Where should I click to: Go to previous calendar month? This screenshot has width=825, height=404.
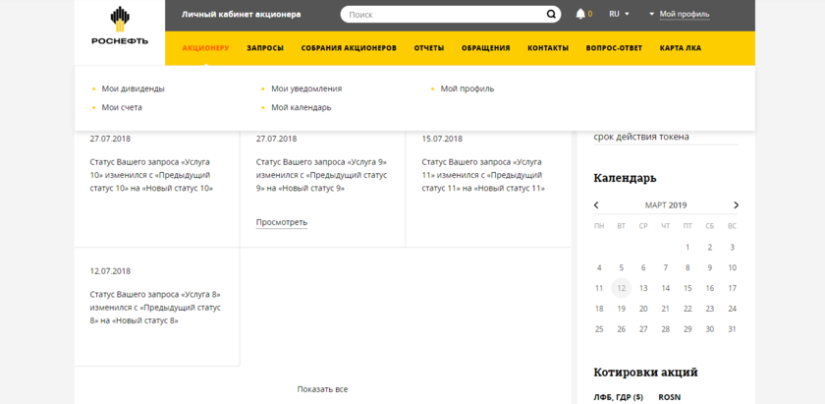pyautogui.click(x=596, y=205)
